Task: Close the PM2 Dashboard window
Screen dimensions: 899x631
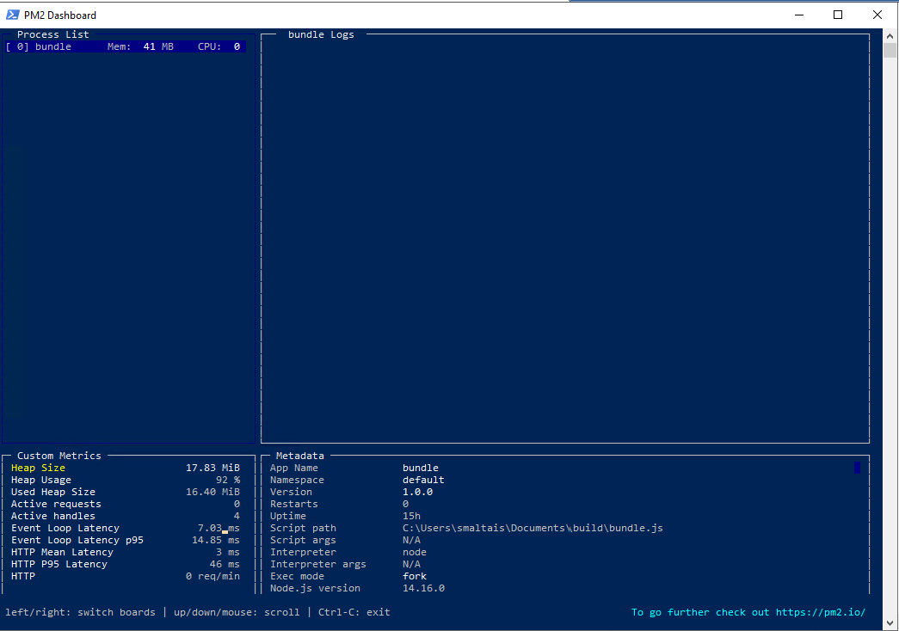Action: (x=877, y=15)
